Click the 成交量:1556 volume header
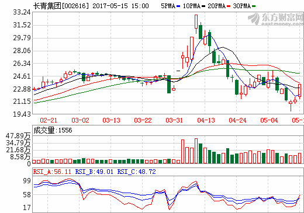The image size is (304, 213). click(53, 130)
